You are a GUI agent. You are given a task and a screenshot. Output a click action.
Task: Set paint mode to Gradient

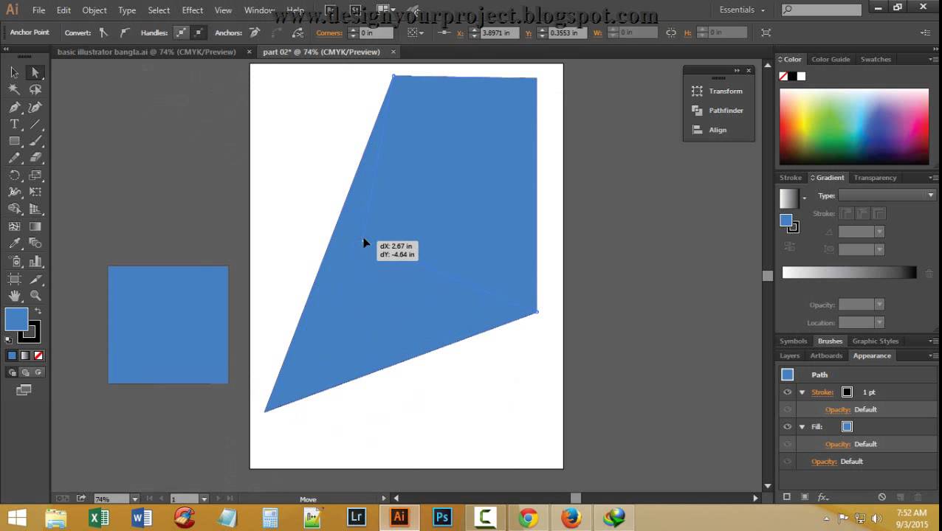tap(25, 355)
